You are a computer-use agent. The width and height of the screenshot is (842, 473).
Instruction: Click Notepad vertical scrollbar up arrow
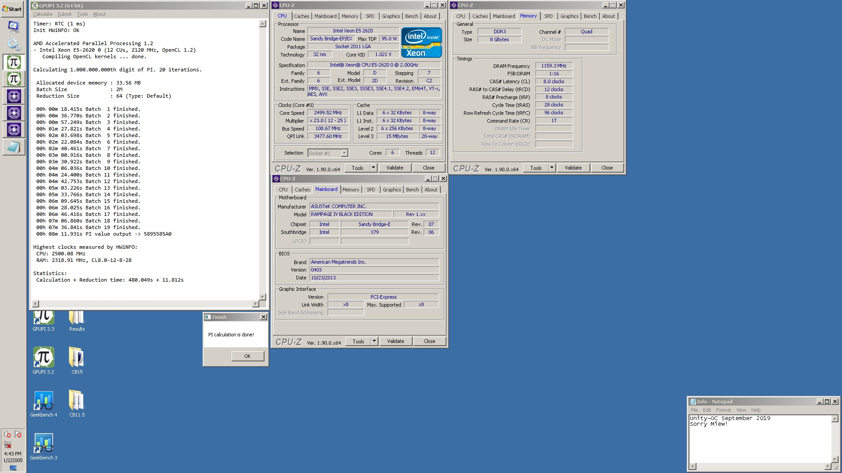click(x=835, y=419)
